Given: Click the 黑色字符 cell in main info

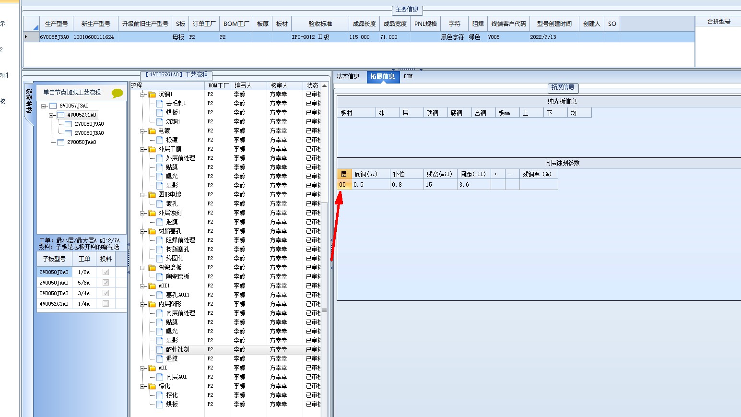Looking at the screenshot, I should tap(452, 37).
